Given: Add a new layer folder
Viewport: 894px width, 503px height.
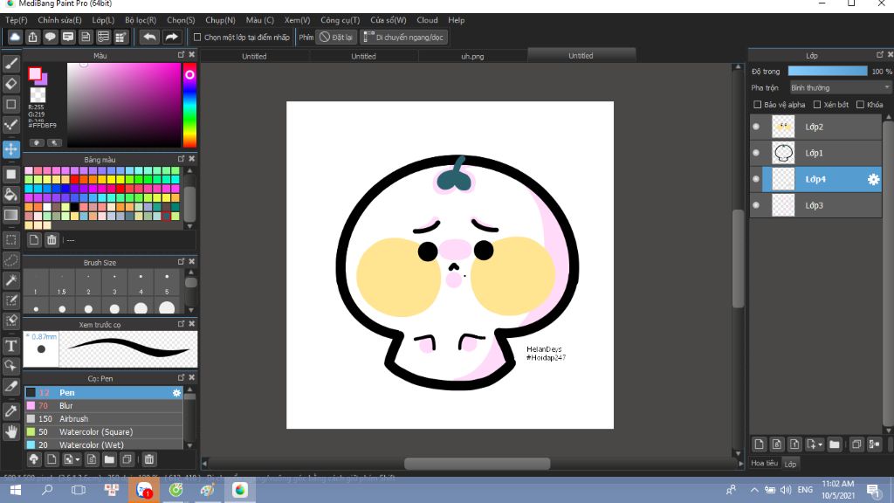Looking at the screenshot, I should pyautogui.click(x=834, y=444).
